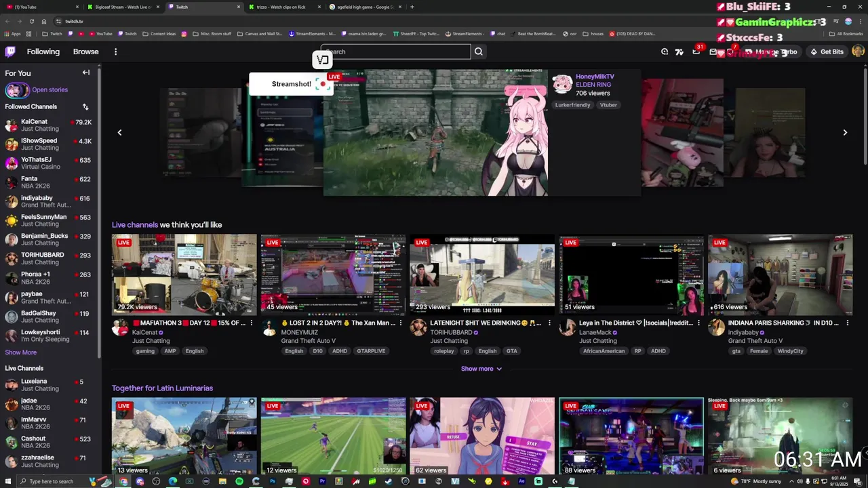This screenshot has width=868, height=488.
Task: Open the ELDEN RING game link
Action: click(593, 85)
